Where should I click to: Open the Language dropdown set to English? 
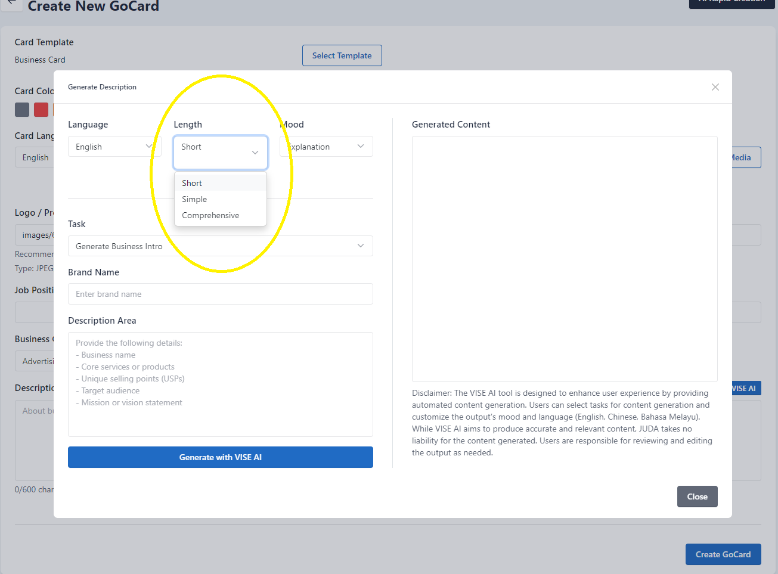pyautogui.click(x=113, y=147)
